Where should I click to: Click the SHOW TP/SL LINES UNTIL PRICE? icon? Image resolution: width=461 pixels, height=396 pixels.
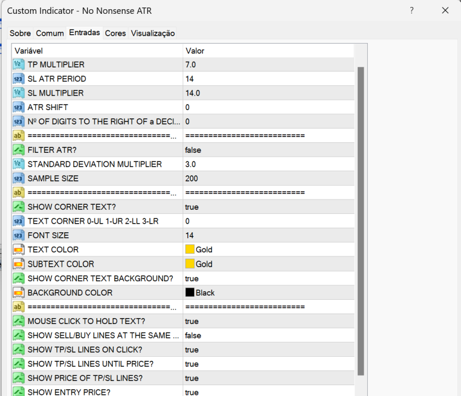point(18,364)
